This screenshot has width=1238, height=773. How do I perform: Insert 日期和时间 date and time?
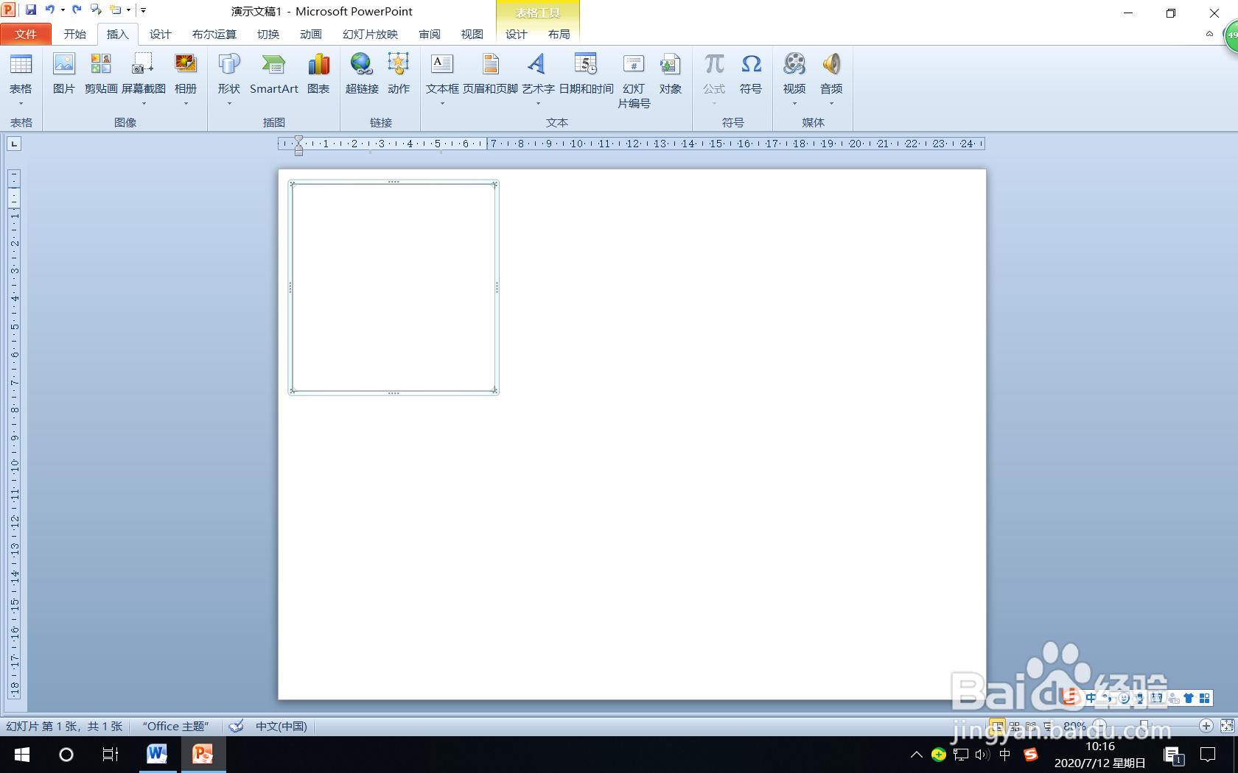(x=586, y=74)
